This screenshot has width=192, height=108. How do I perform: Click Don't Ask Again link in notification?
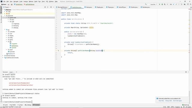click(x=177, y=101)
